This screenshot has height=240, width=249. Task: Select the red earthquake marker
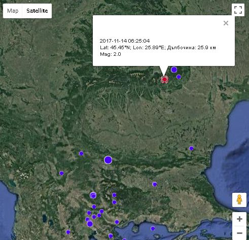(164, 79)
